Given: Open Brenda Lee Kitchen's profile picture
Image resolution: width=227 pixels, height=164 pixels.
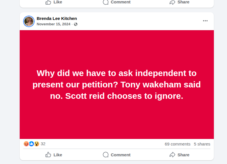Looking at the screenshot, I should (x=29, y=21).
